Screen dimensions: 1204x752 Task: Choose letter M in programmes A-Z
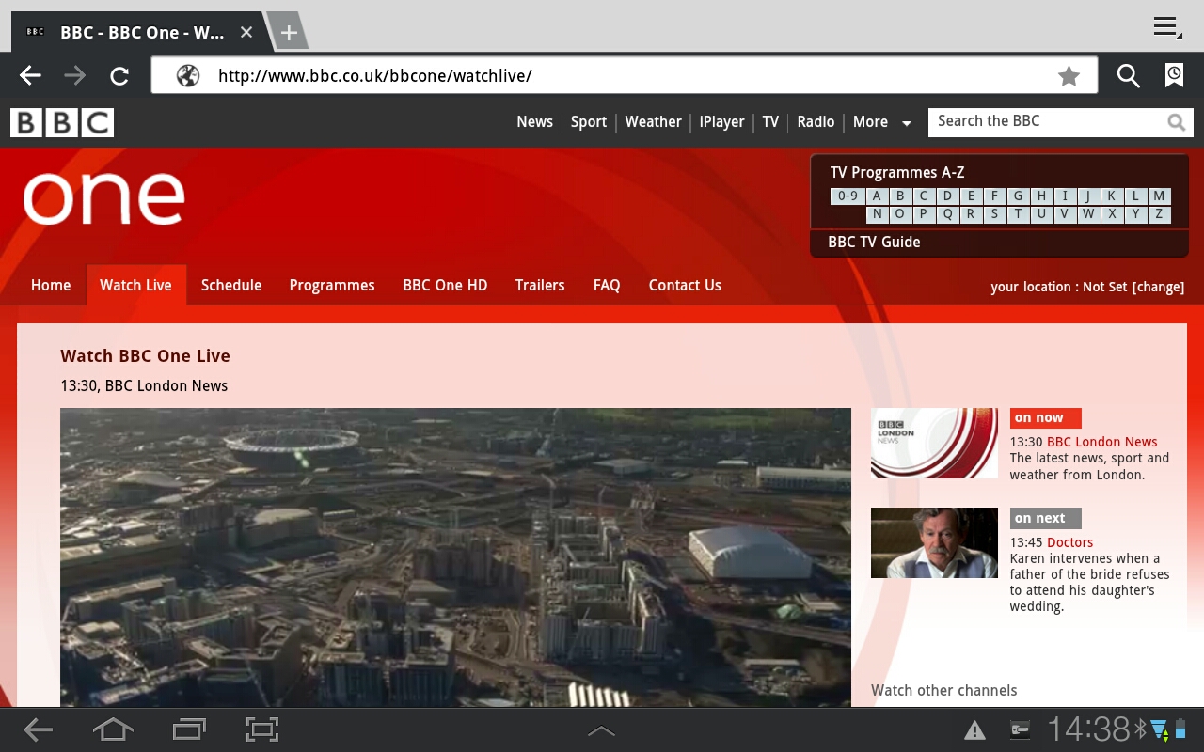coord(1159,196)
